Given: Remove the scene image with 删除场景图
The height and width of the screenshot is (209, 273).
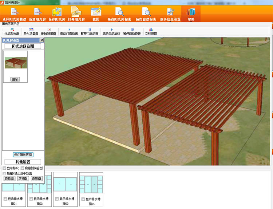Looking at the screenshot, I should [48, 32].
